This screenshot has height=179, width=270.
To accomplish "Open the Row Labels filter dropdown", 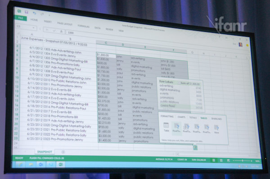I will click(x=179, y=83).
